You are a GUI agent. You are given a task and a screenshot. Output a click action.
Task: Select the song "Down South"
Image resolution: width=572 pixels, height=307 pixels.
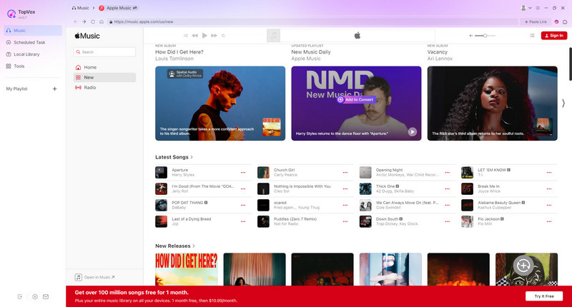point(387,219)
